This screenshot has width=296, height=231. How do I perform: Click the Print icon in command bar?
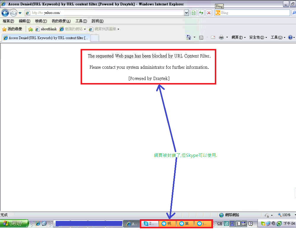coord(221,37)
